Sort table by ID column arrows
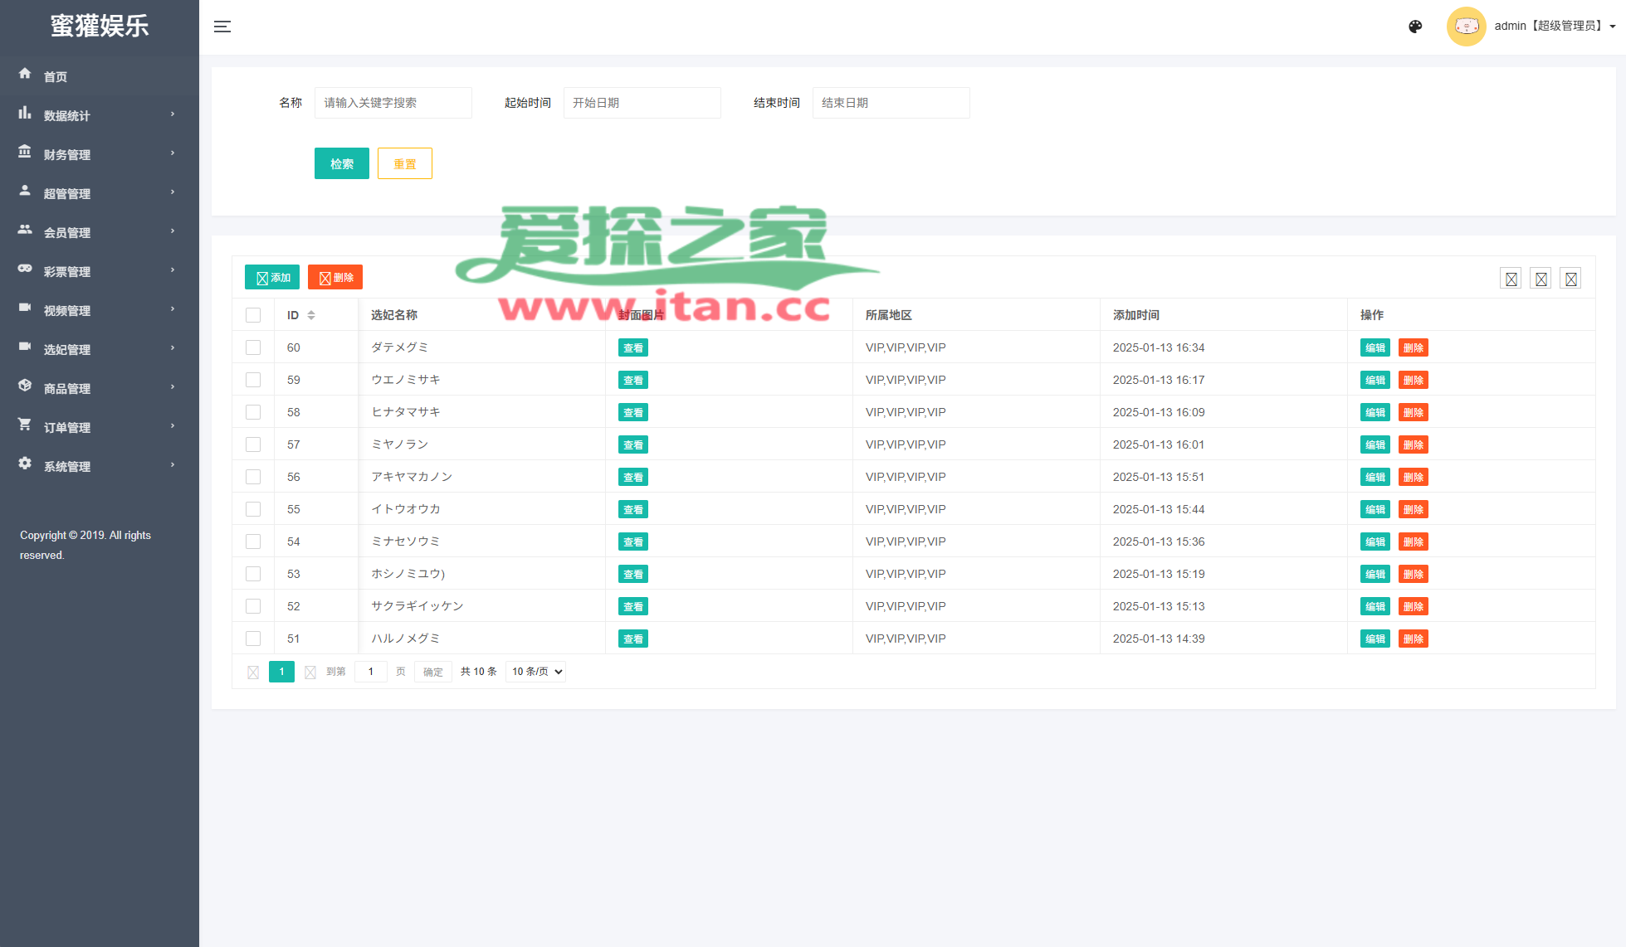The image size is (1626, 947). 311,315
